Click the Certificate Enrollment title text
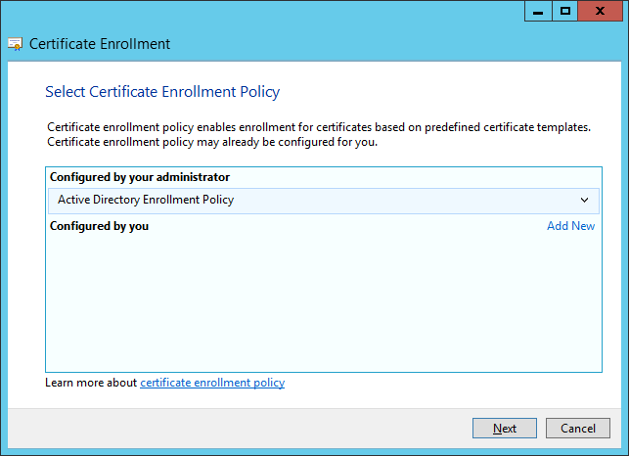629x456 pixels. (100, 44)
